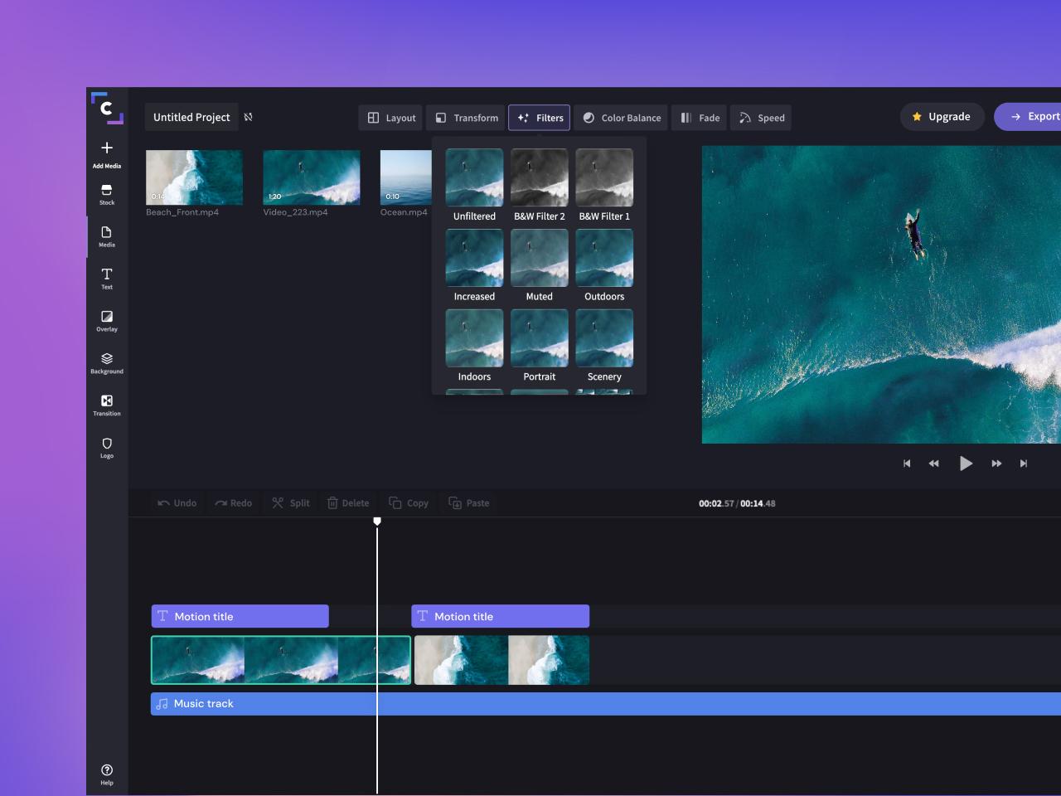Skip to the end of the video
This screenshot has width=1061, height=796.
1024,464
